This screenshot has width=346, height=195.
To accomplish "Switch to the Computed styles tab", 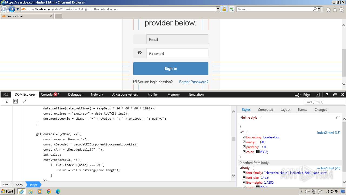I will pyautogui.click(x=265, y=110).
